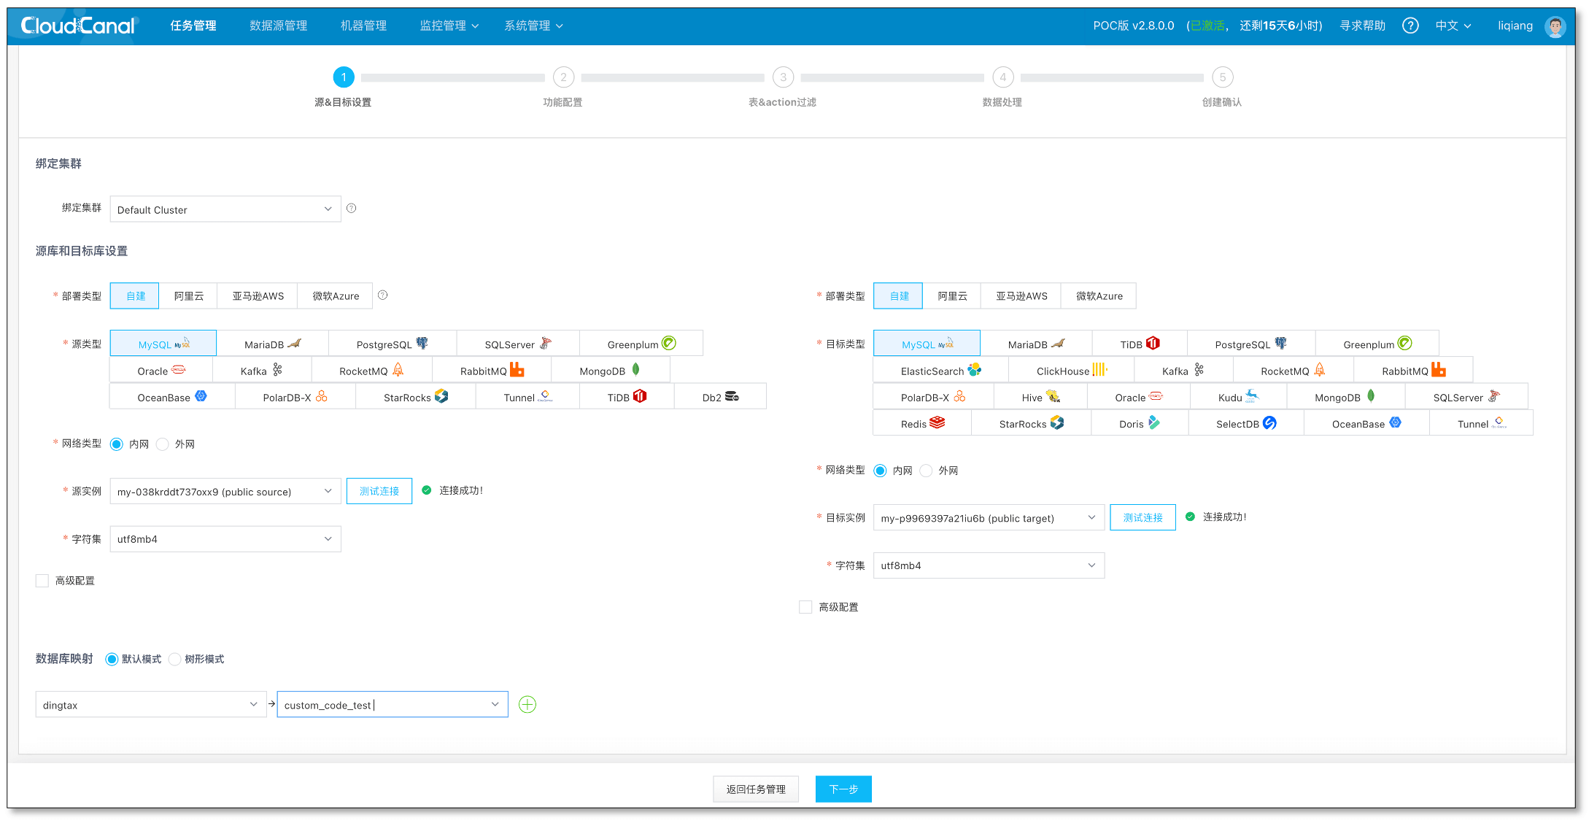Viewport: 1589px width, 823px height.
Task: Choose ElasticSearch as target type
Action: point(940,371)
